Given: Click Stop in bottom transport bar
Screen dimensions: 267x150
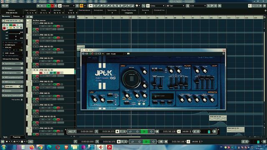Looking at the screenshot, I should point(139,142).
